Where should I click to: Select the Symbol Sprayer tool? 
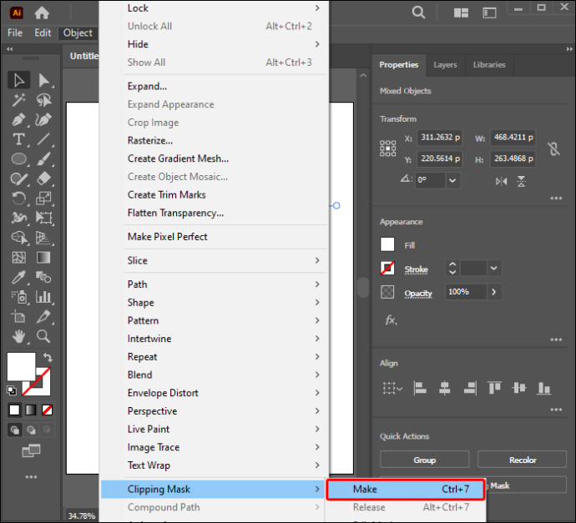click(x=18, y=297)
